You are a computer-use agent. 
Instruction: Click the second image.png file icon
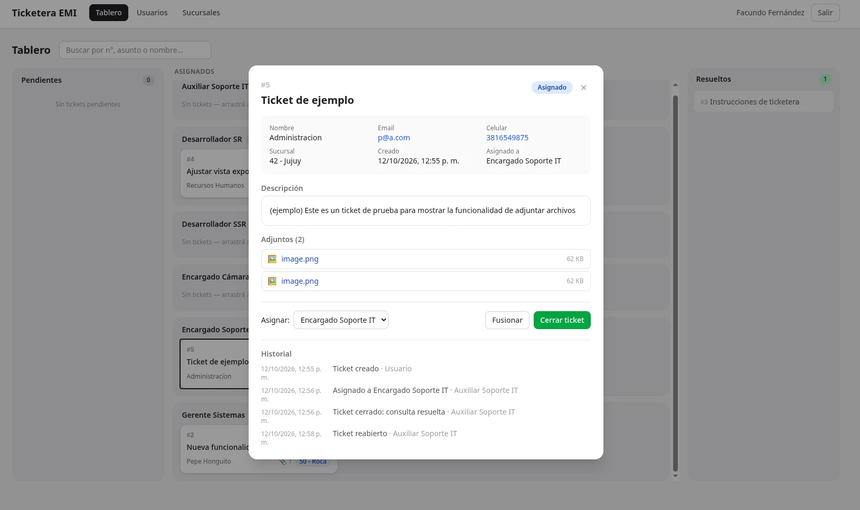(x=272, y=281)
